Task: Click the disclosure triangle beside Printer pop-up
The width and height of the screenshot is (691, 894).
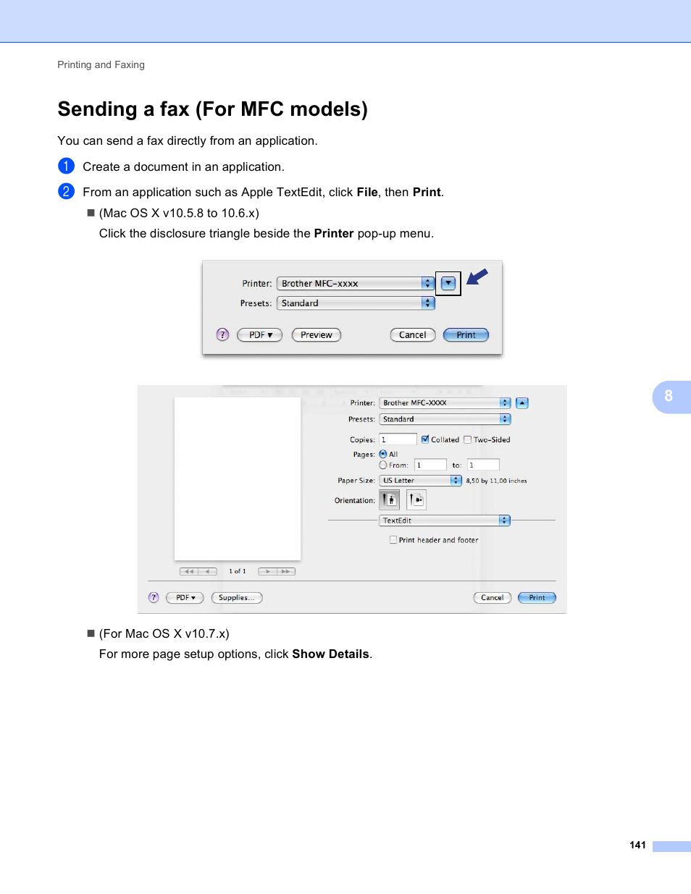Action: [448, 283]
